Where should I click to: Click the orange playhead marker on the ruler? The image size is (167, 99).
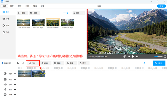[x=41, y=70]
